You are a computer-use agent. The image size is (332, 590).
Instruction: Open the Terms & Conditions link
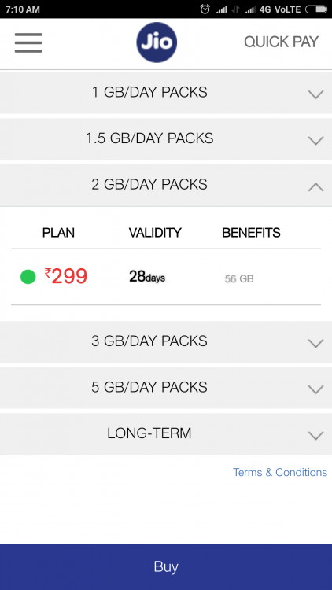click(x=280, y=472)
